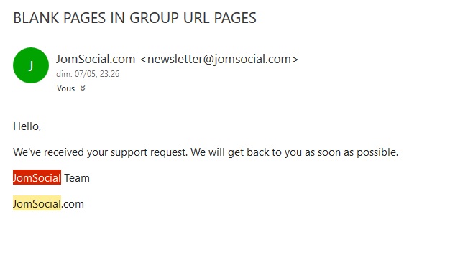
Task: Click the sender name JomSocial.com in the header
Action: pyautogui.click(x=96, y=59)
